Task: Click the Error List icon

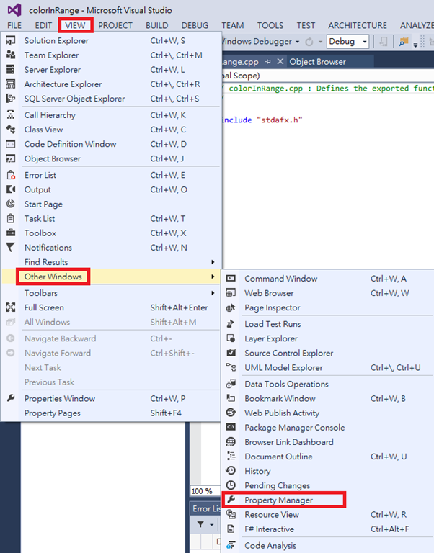Action: click(11, 175)
